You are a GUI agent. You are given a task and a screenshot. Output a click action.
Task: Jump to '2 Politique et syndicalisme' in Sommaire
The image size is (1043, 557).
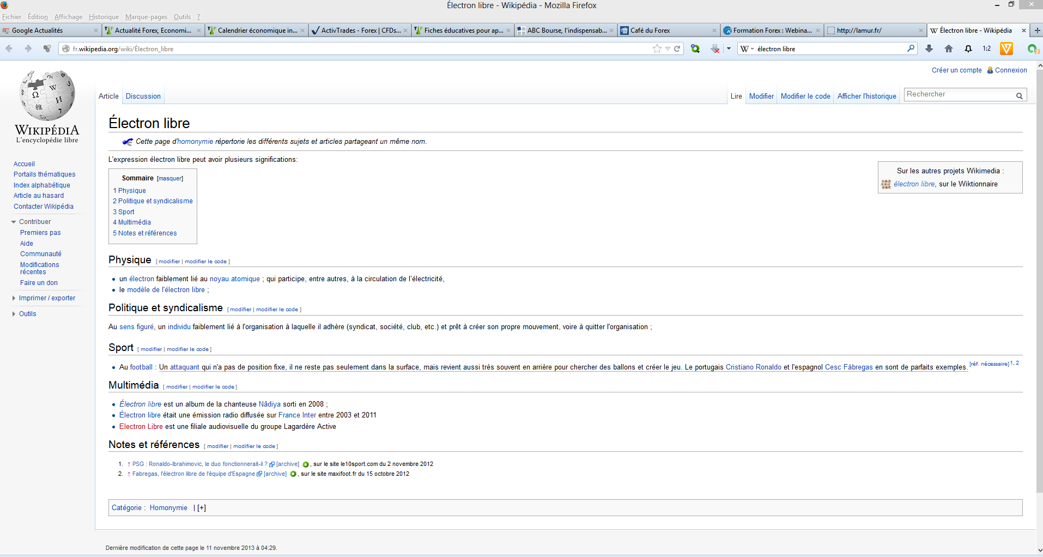pyautogui.click(x=153, y=201)
